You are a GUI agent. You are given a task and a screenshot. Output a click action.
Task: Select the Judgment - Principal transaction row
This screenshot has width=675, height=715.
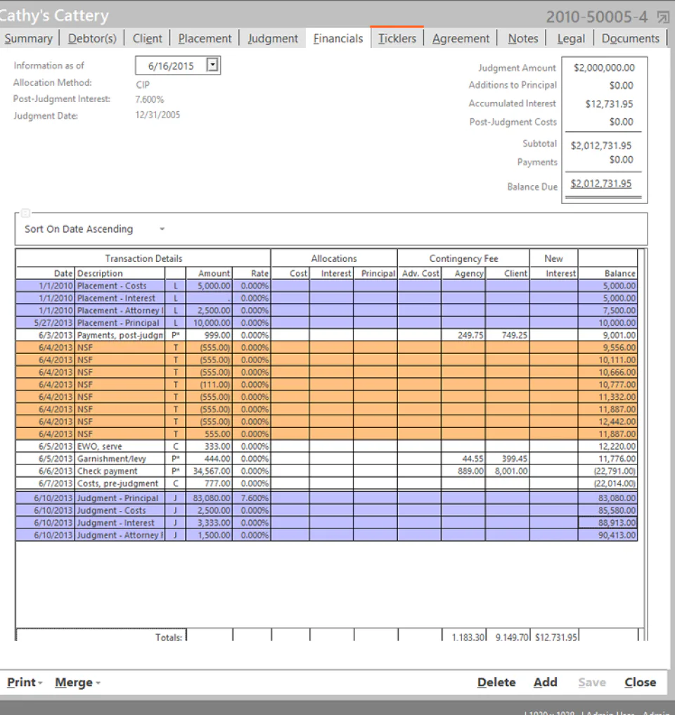coord(326,498)
